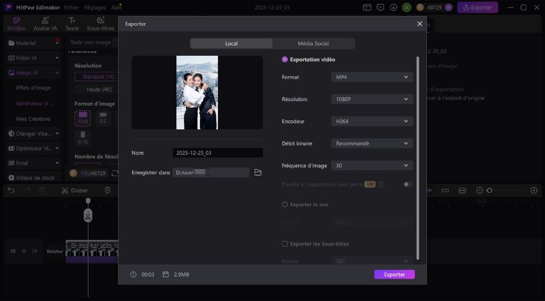Open the Fichier menu
Screen dimensions: 545x301
(x=71, y=7)
